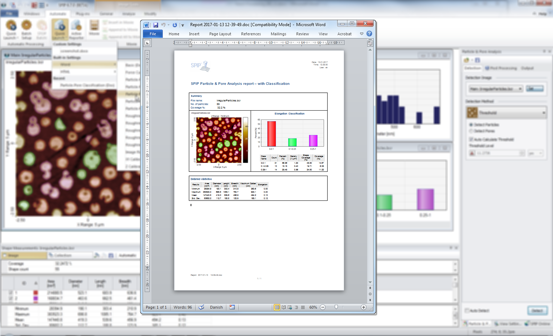Switch to Full Screen Reading view

click(x=284, y=307)
